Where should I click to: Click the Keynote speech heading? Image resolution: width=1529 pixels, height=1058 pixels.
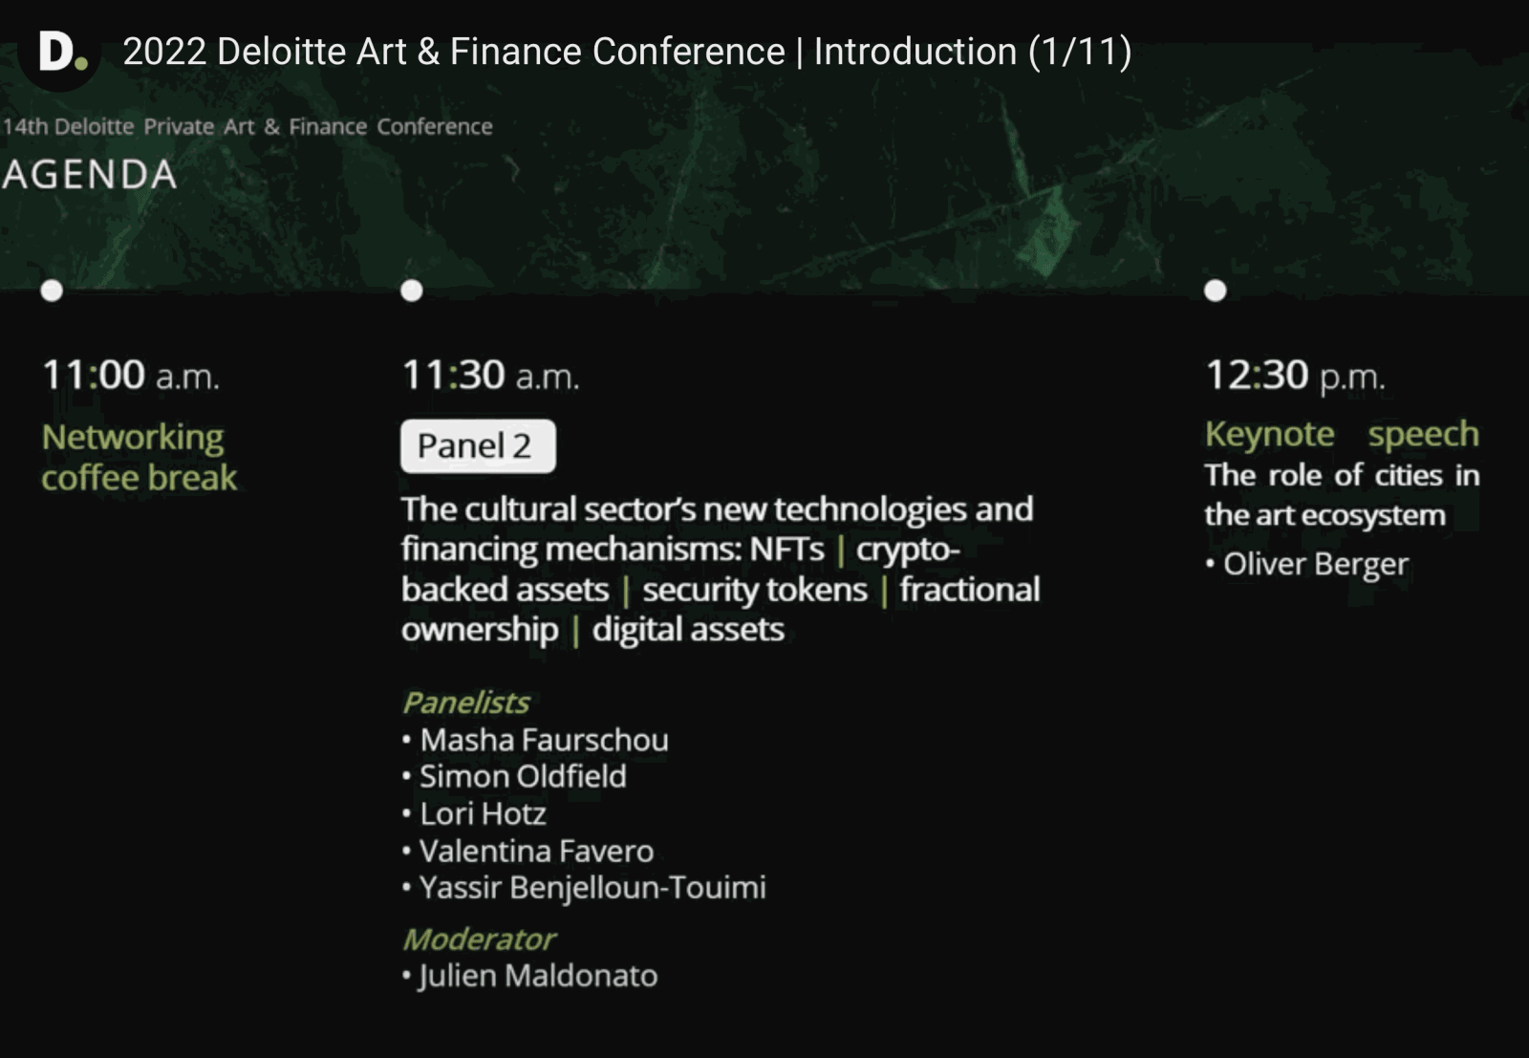[x=1342, y=434]
